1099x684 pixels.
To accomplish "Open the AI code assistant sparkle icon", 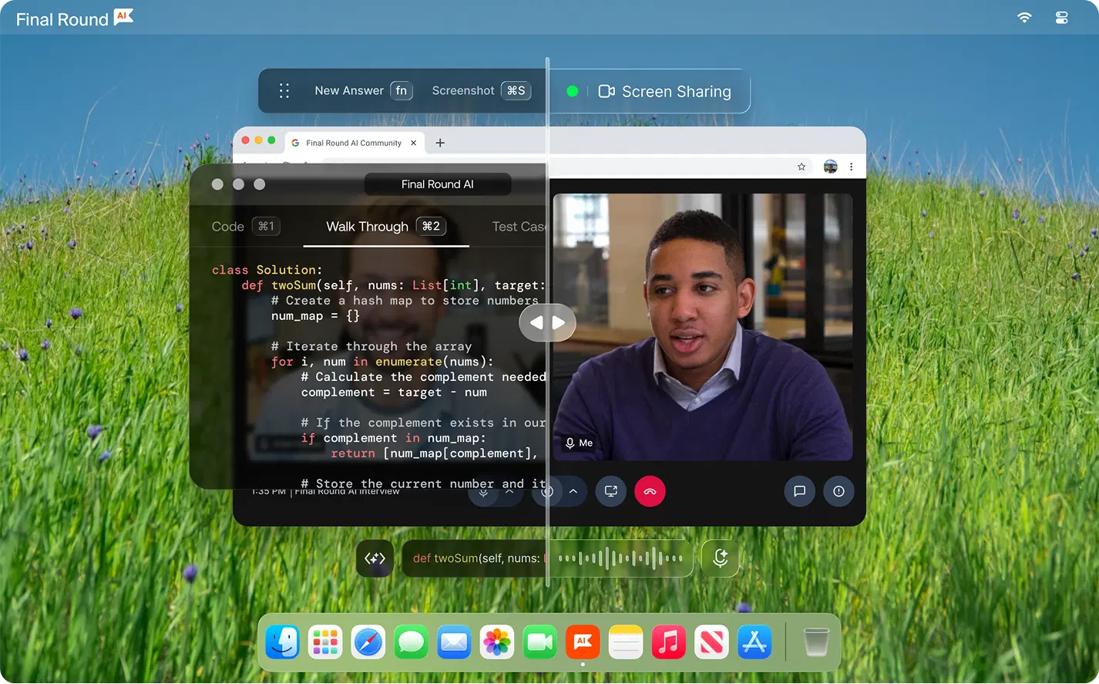I will point(375,558).
